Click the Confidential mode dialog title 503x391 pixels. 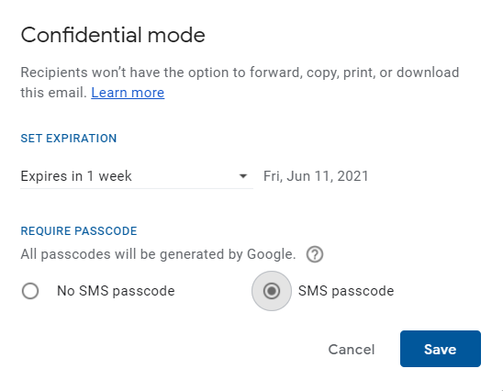[x=113, y=35]
